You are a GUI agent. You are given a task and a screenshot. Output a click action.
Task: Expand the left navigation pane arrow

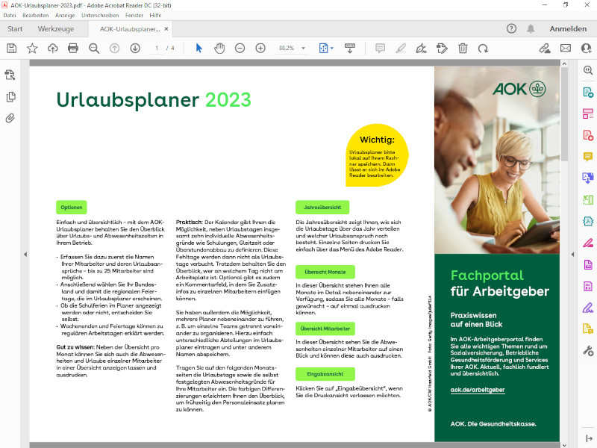point(25,254)
